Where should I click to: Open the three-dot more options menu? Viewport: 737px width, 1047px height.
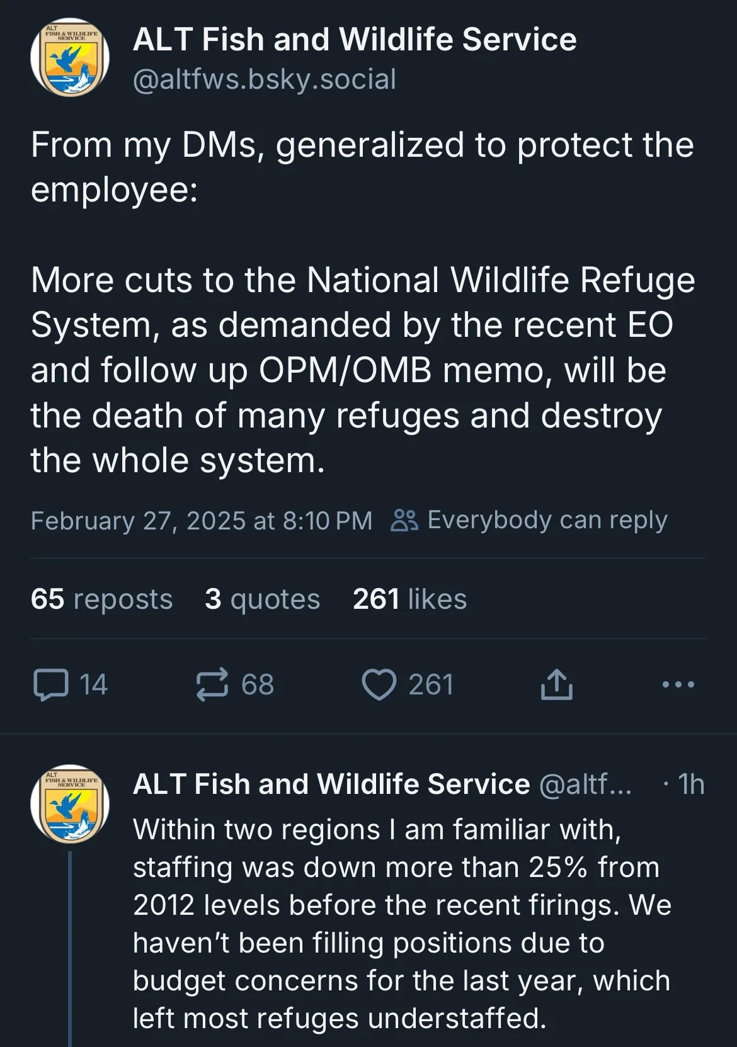[x=678, y=684]
